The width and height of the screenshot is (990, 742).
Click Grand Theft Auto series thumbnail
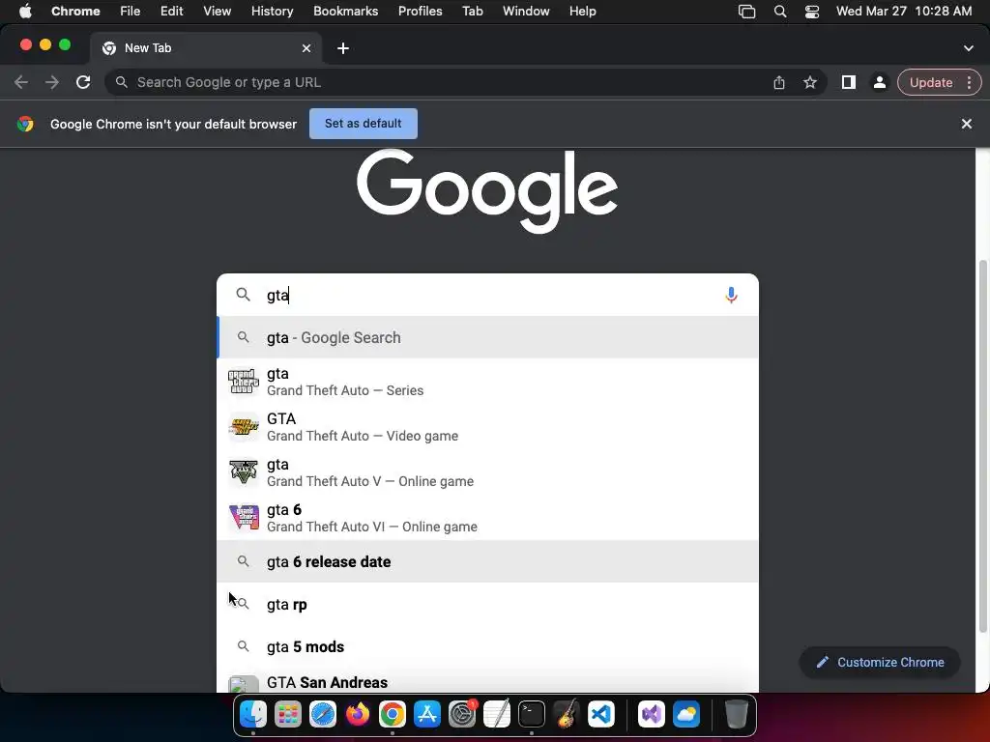pyautogui.click(x=244, y=382)
